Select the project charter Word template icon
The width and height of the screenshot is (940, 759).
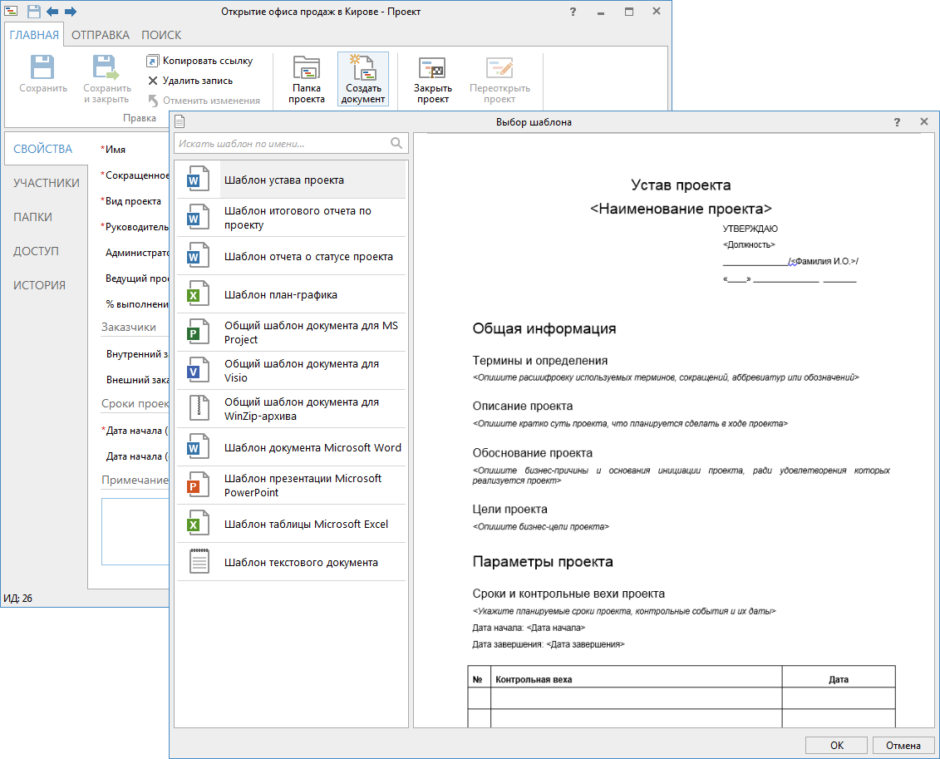[x=199, y=180]
